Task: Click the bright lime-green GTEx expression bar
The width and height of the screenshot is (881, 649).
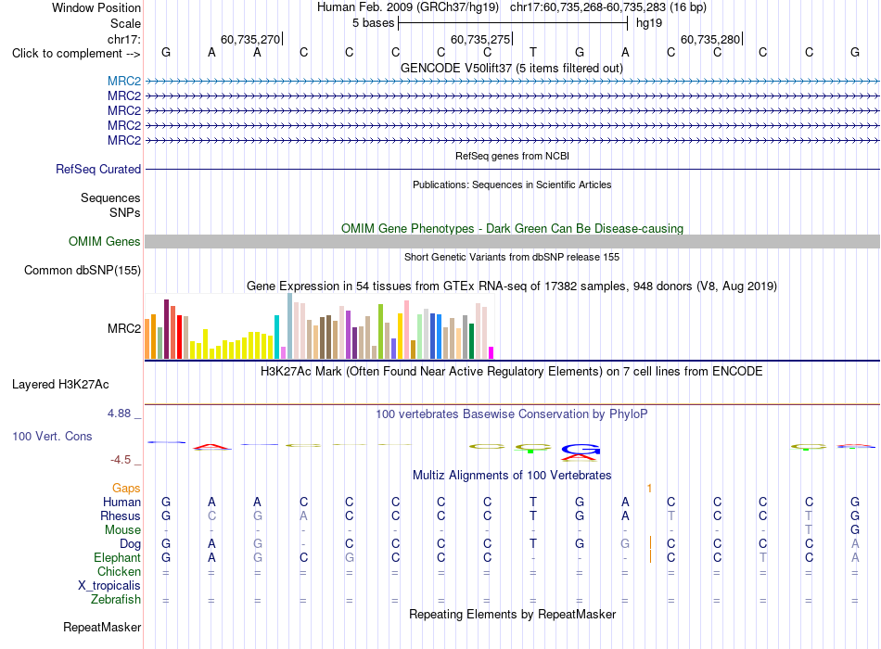Action: pos(380,332)
